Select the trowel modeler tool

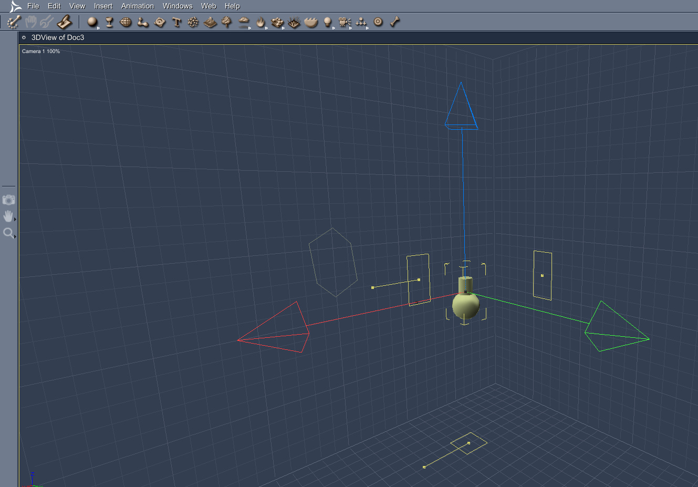click(x=65, y=22)
